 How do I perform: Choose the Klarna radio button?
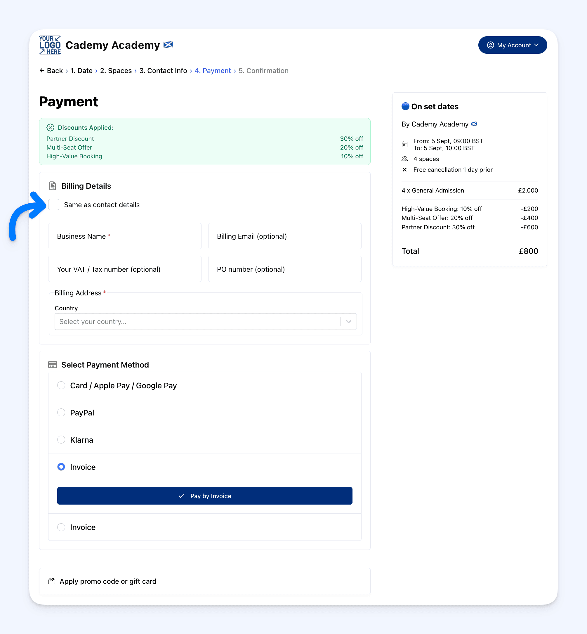click(61, 440)
